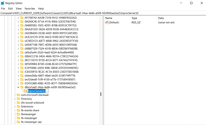Minimize the Registry Editor window
This screenshot has width=206, height=125.
(x=181, y=3)
